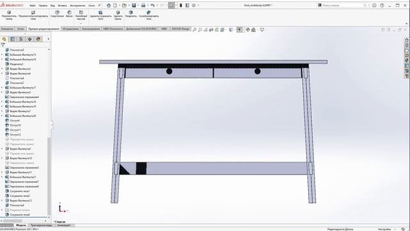Open the Инструменты menu
The image size is (410, 231).
point(78,6)
